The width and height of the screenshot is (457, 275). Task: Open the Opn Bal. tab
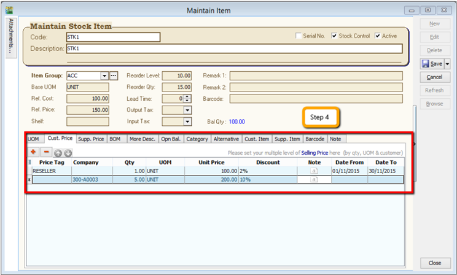click(171, 139)
